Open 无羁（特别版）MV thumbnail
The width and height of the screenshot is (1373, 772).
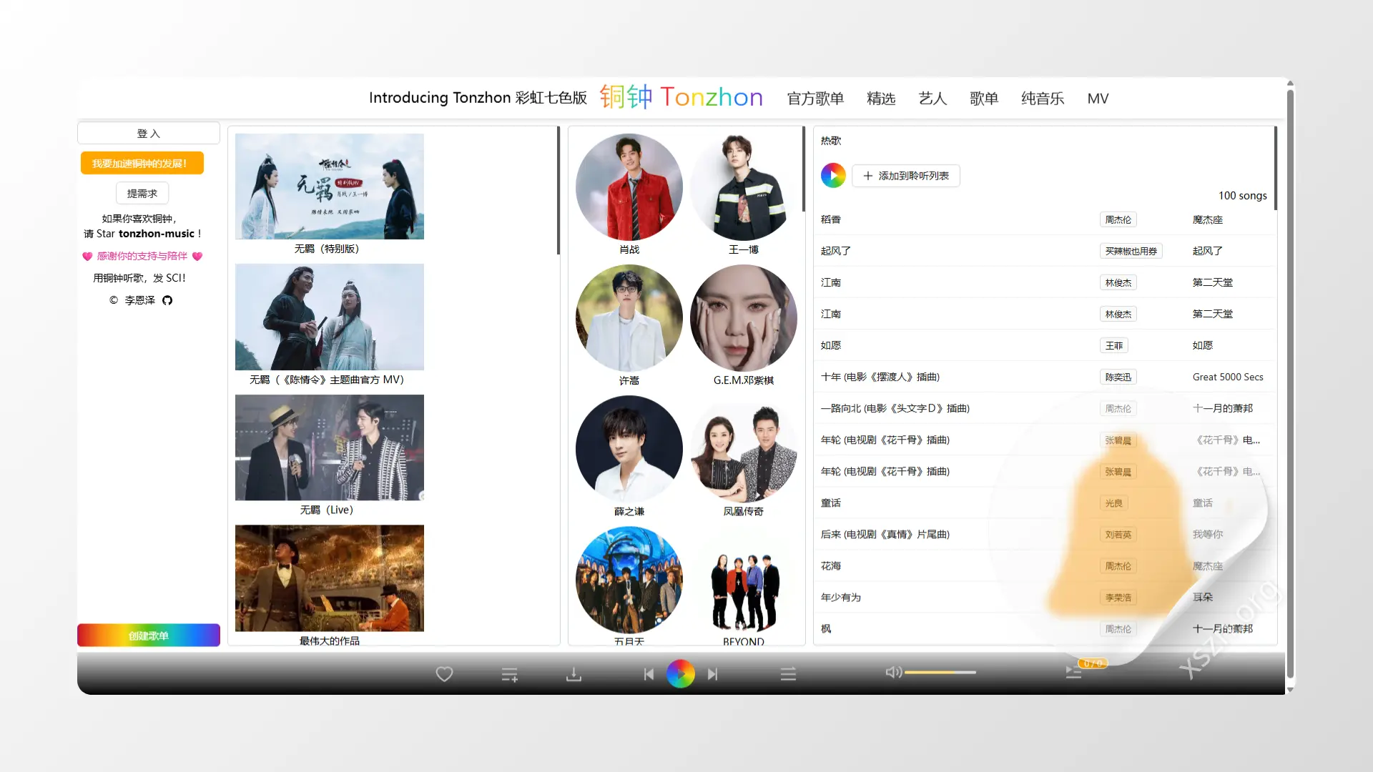(330, 187)
